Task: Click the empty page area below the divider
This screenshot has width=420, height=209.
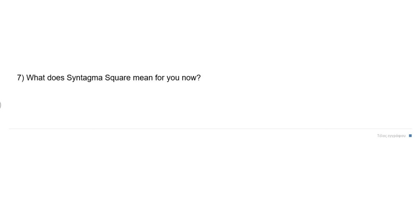Action: click(205, 172)
